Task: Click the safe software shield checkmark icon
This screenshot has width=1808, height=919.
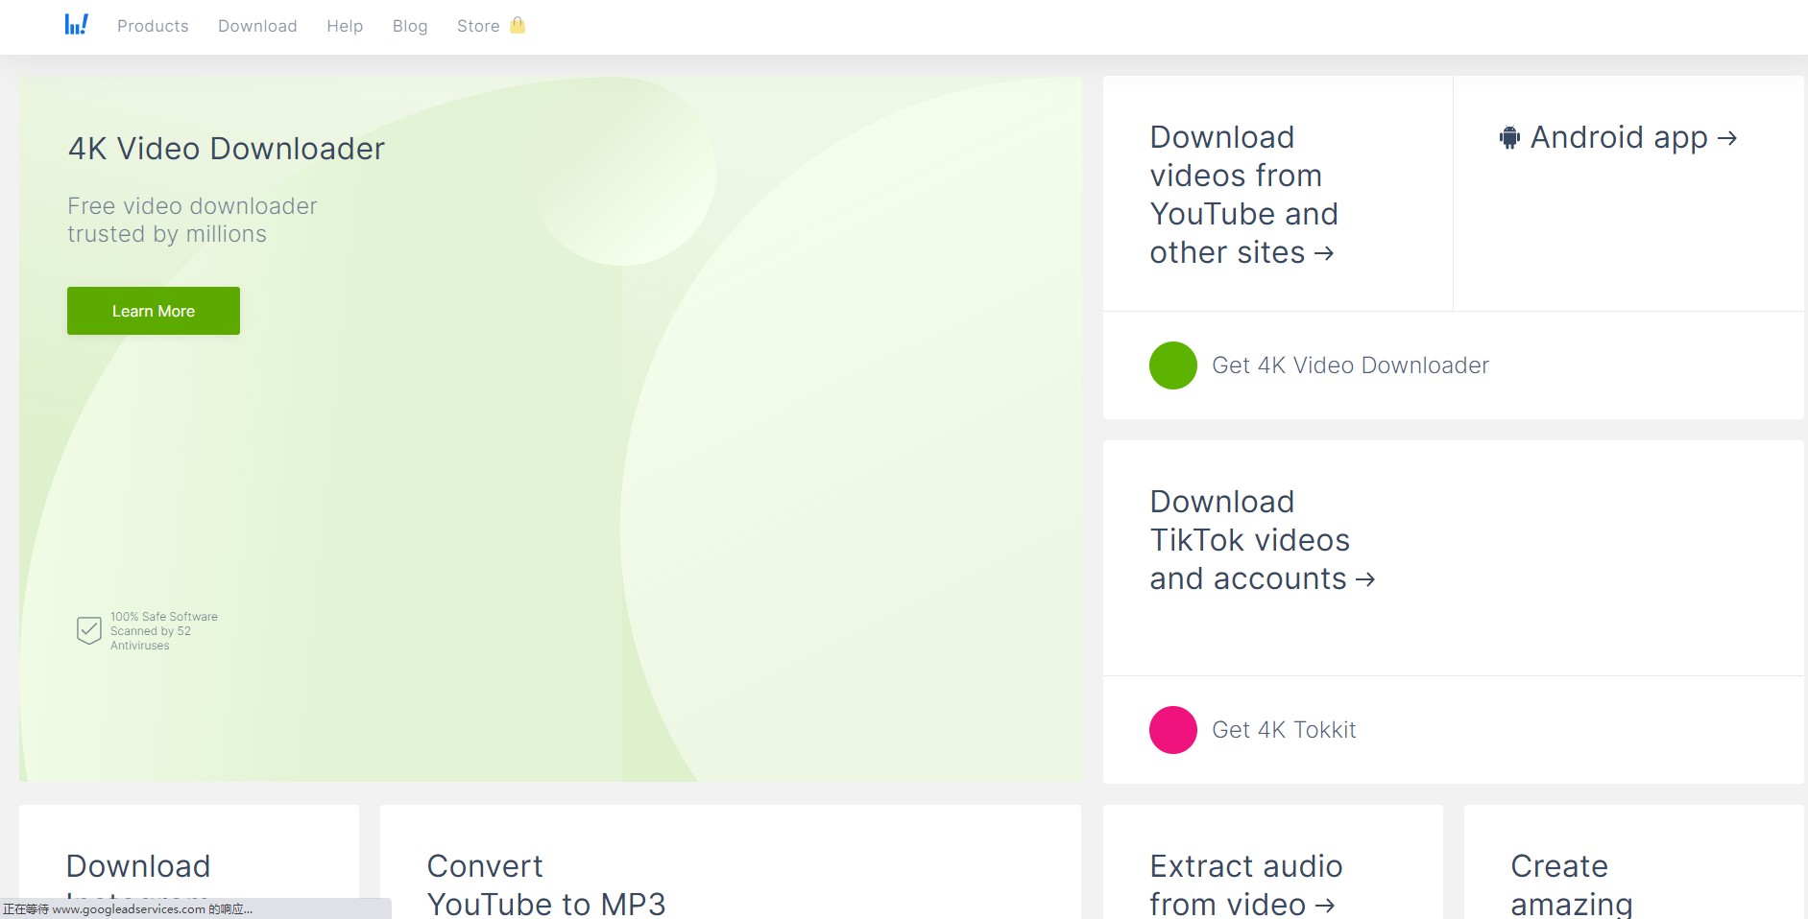Action: (89, 630)
